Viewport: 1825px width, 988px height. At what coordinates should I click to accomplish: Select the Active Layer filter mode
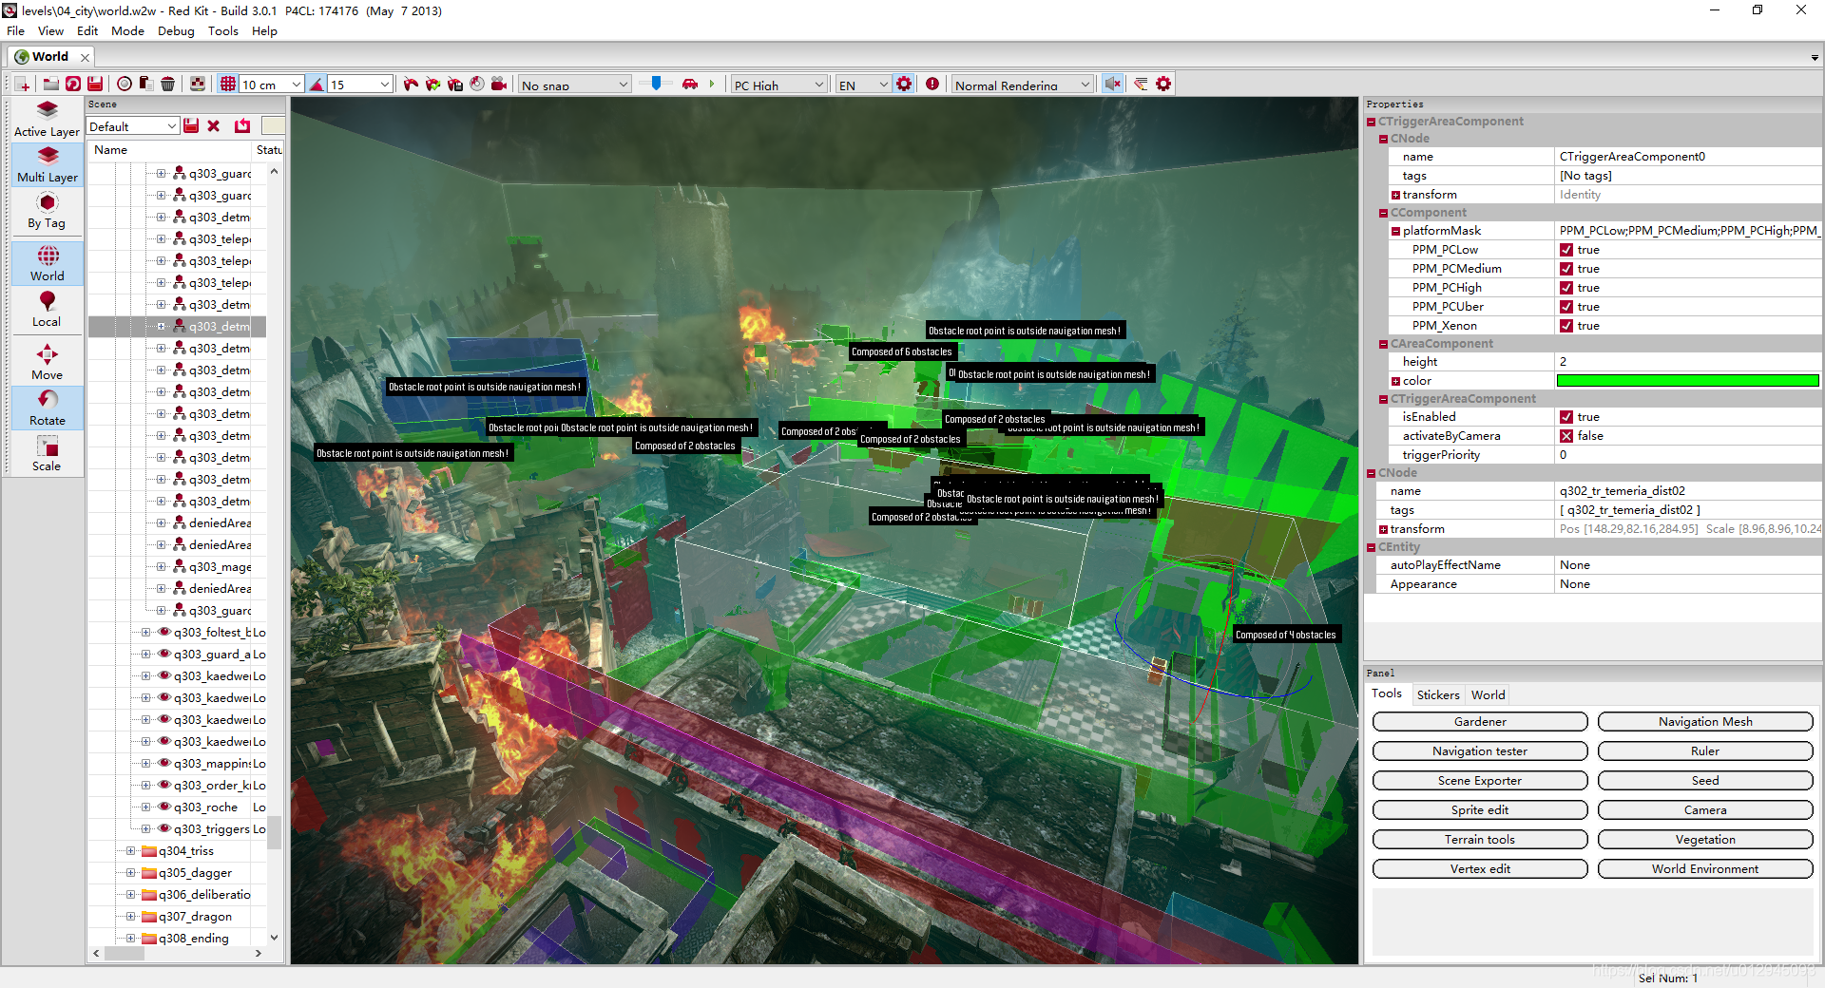47,119
